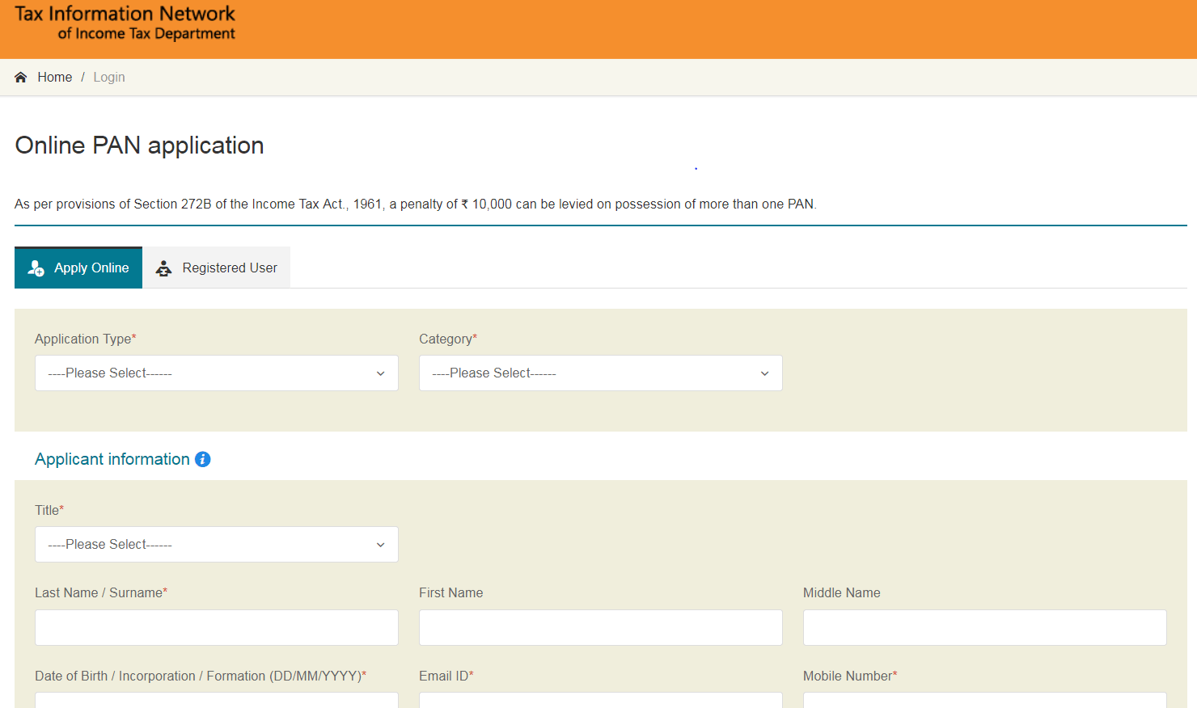The height and width of the screenshot is (708, 1197).
Task: Click the Email ID input field
Action: (x=601, y=700)
